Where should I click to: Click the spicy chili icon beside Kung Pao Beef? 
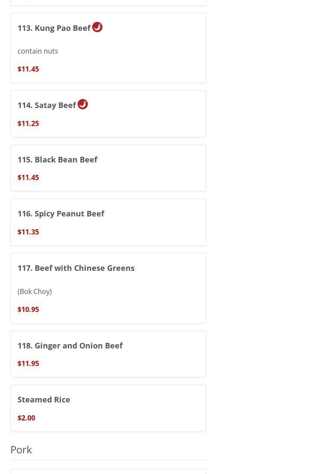97,27
